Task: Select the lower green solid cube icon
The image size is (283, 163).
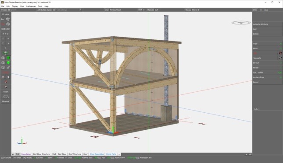Action: click(8, 63)
